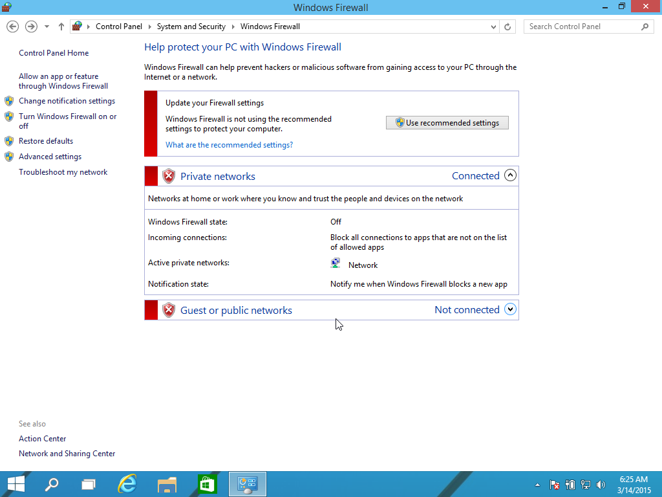
Task: Open Action Center flag in the system tray
Action: (554, 484)
